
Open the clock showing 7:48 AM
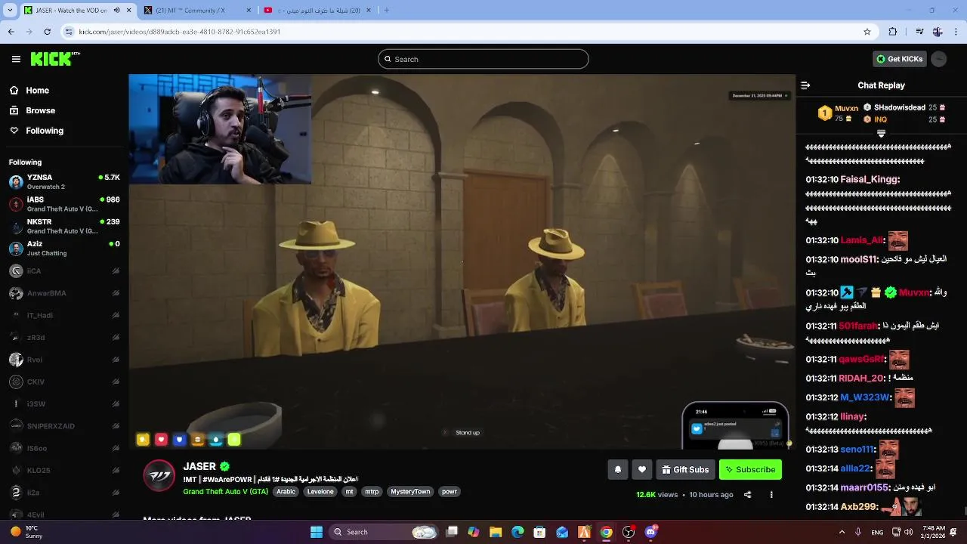click(x=934, y=532)
